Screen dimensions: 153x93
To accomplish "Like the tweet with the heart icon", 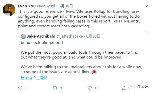I will pyautogui.click(x=90, y=88).
